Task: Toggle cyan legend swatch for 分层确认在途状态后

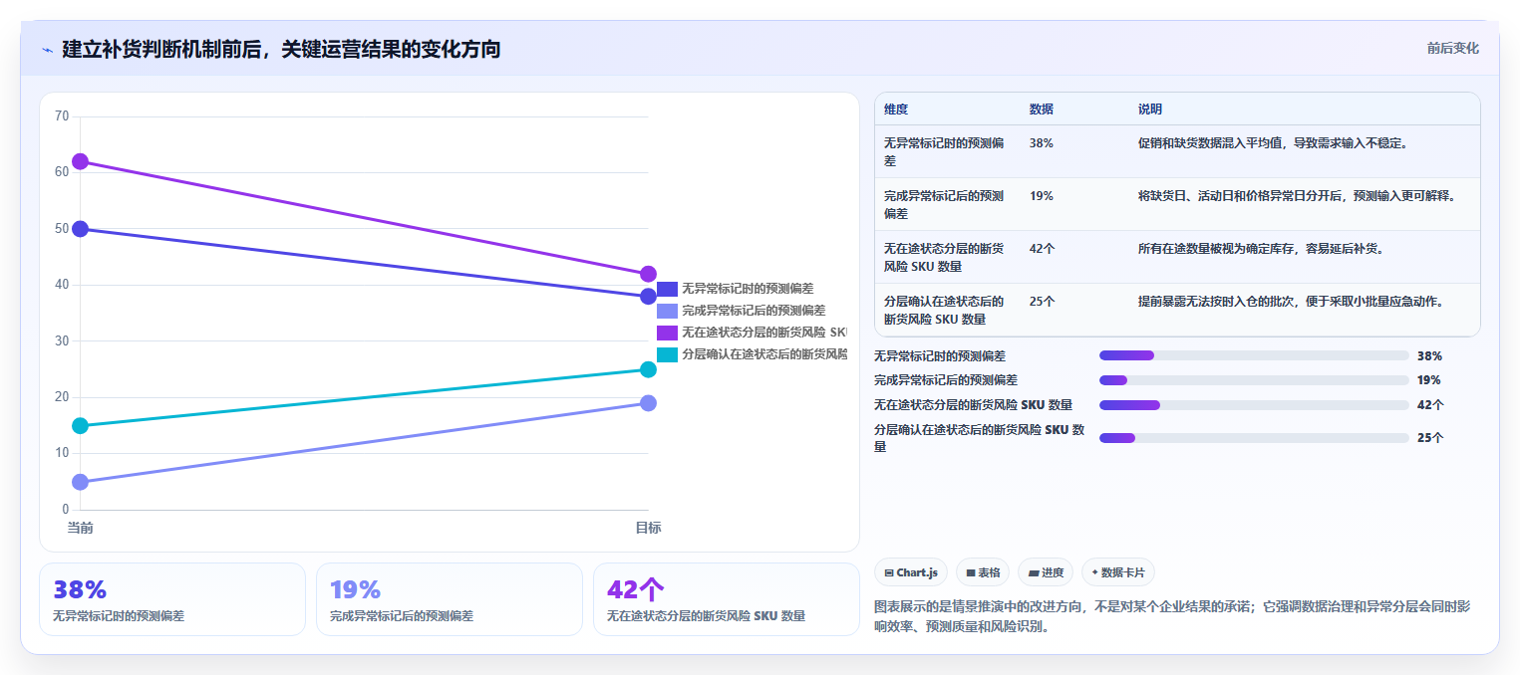Action: coord(667,354)
